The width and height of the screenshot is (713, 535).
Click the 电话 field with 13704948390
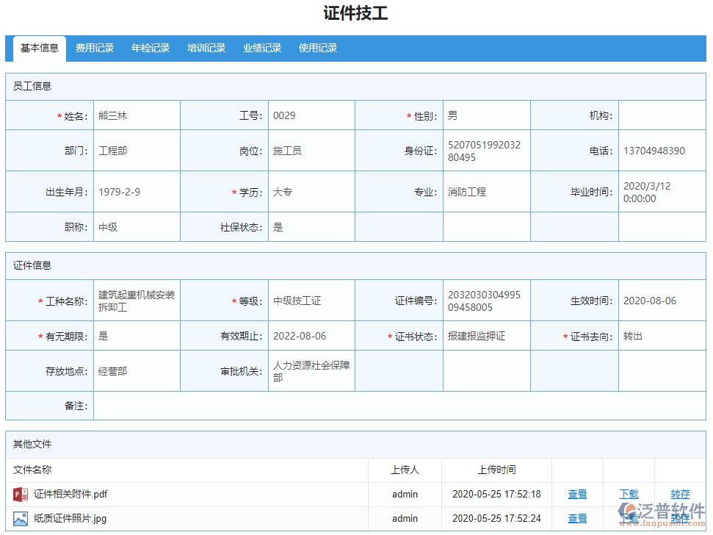[x=661, y=151]
